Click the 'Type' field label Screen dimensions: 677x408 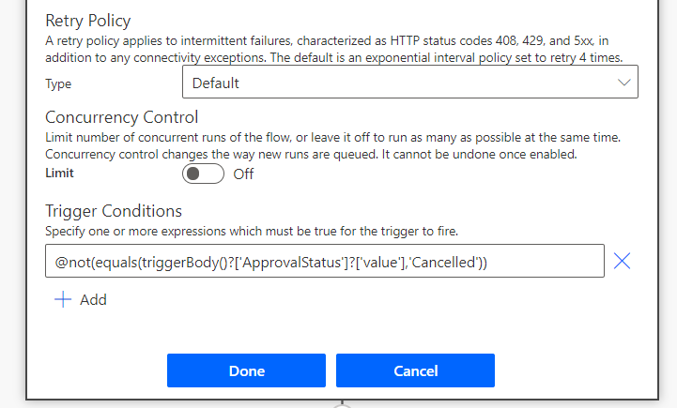coord(58,83)
